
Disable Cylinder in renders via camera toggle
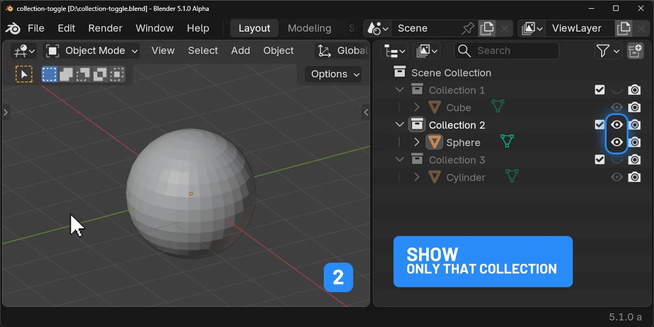click(x=634, y=177)
